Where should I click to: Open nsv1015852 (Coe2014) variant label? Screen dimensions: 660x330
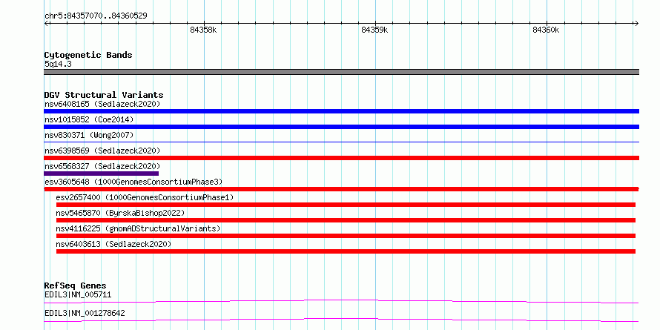pyautogui.click(x=89, y=119)
